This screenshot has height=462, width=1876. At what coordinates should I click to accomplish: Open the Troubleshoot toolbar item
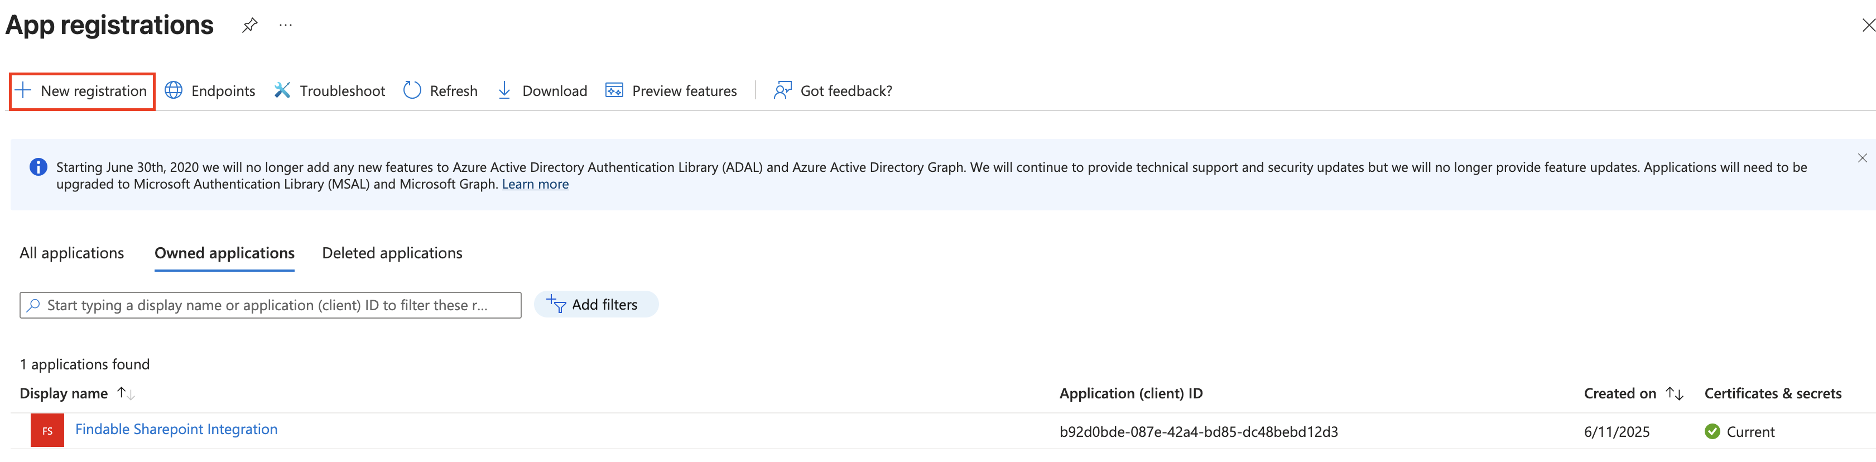point(329,91)
